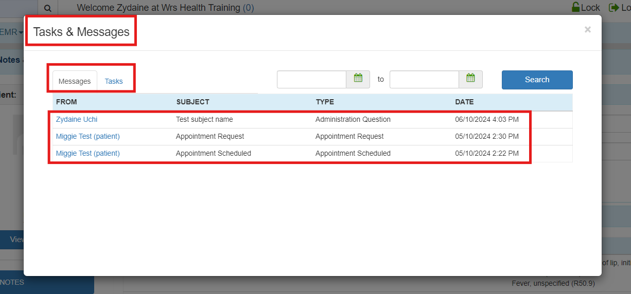Click the SUBJECT column header
The width and height of the screenshot is (631, 294).
(x=192, y=102)
